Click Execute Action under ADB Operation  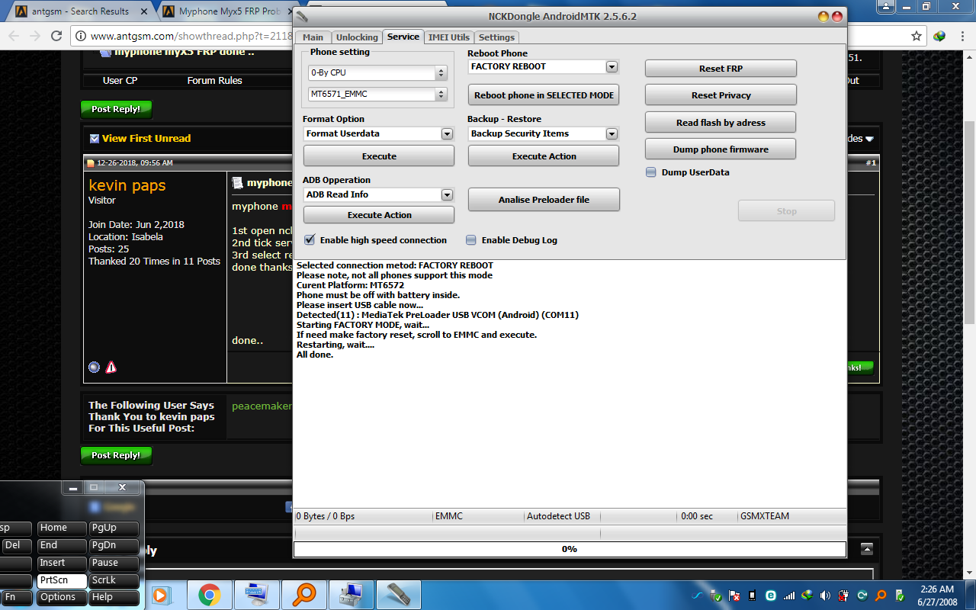pos(379,215)
